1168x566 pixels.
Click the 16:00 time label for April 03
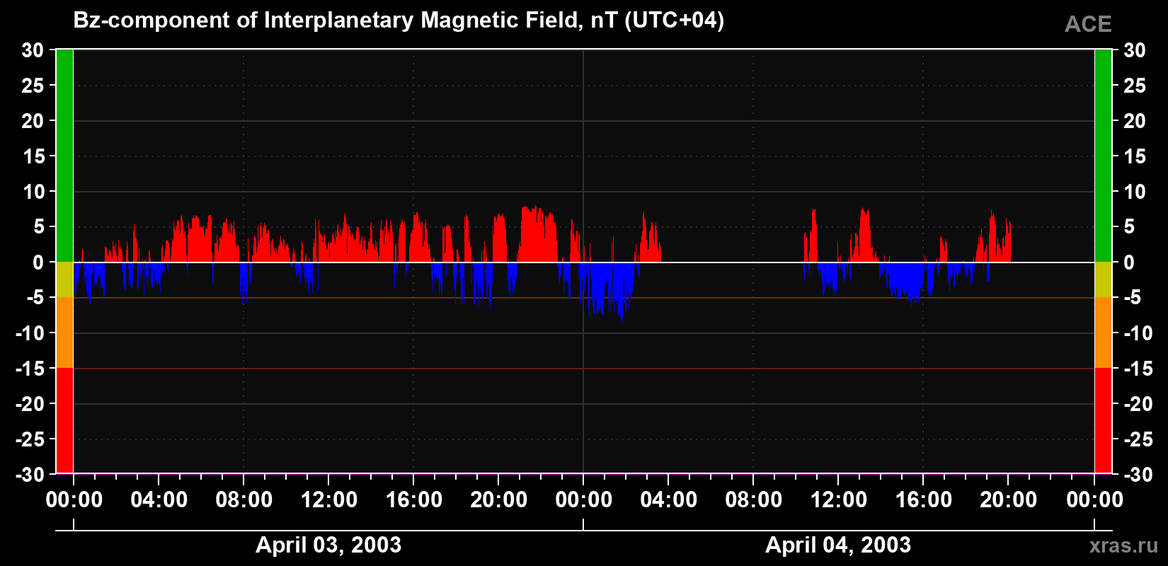(x=413, y=500)
